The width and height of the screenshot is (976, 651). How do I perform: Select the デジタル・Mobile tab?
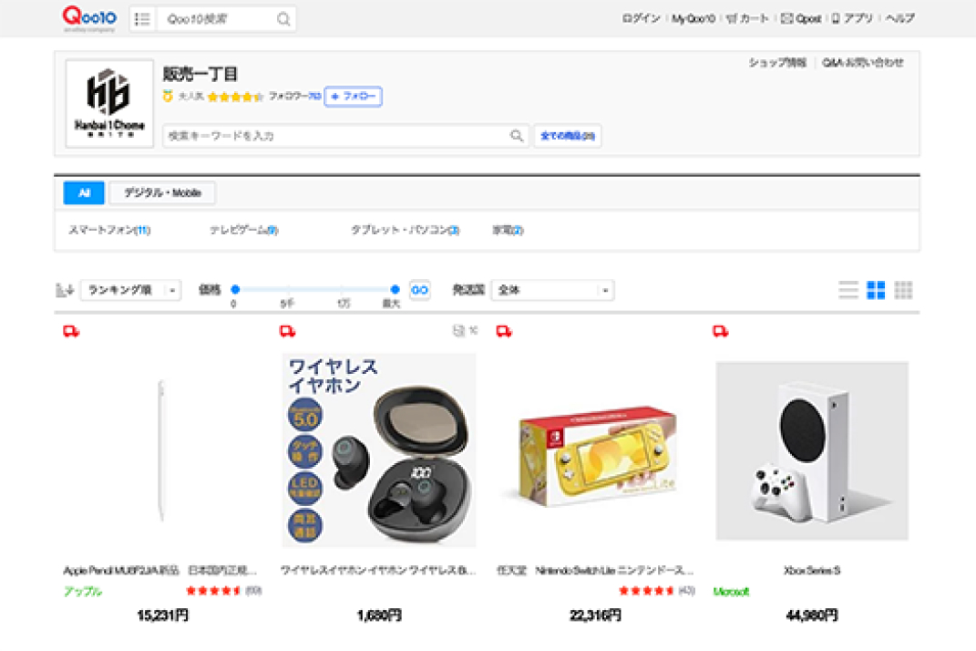[x=162, y=193]
